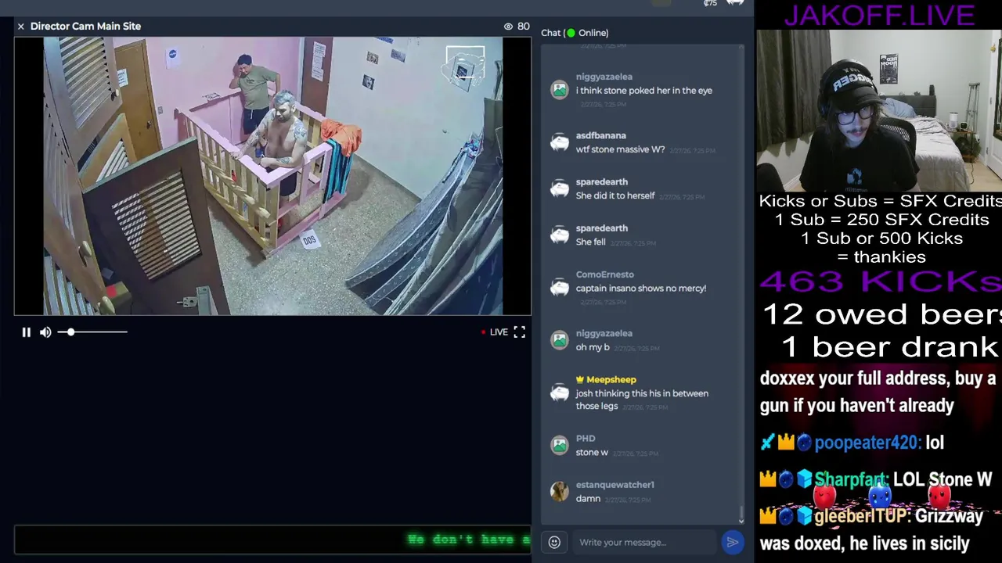Click the username Meepsheep
1002x563 pixels.
point(611,380)
